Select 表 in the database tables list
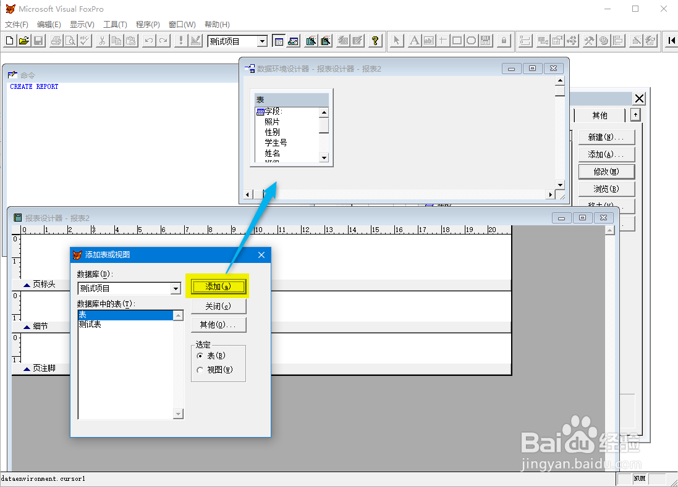 coord(125,315)
